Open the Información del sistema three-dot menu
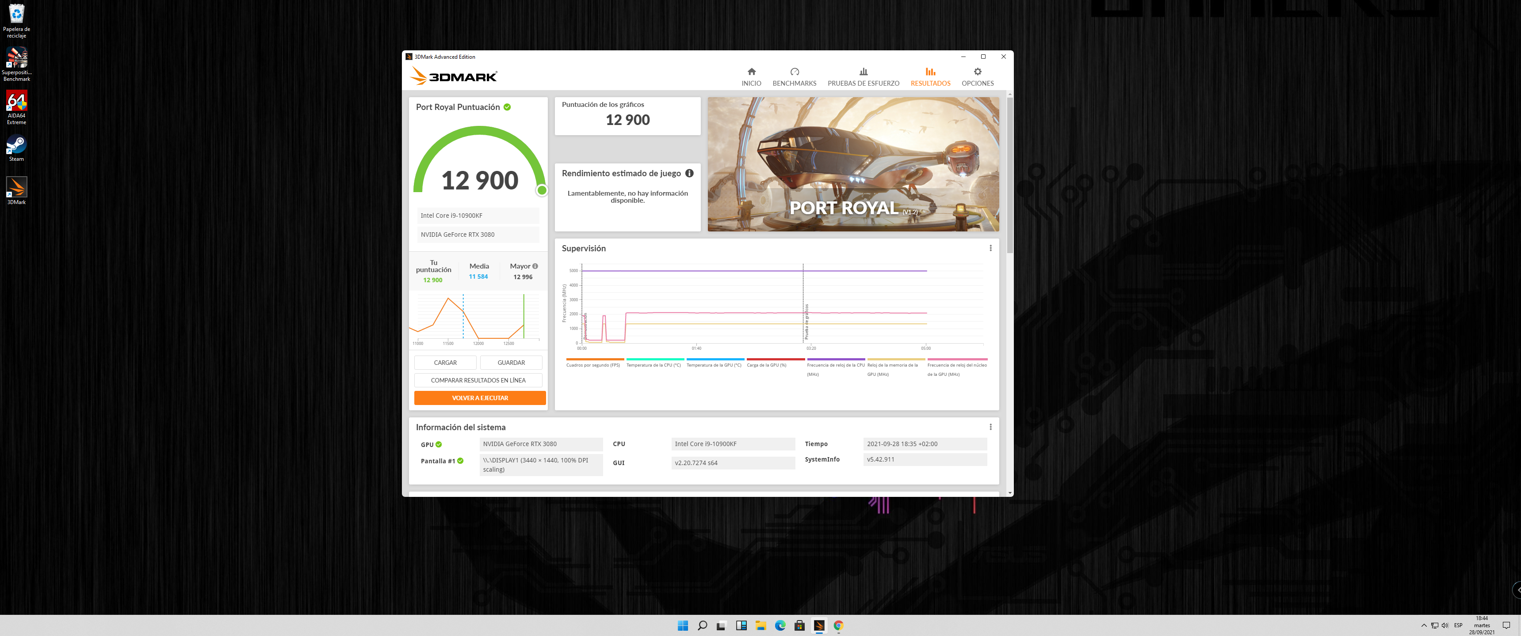Screen dimensions: 1521x636 tap(990, 427)
